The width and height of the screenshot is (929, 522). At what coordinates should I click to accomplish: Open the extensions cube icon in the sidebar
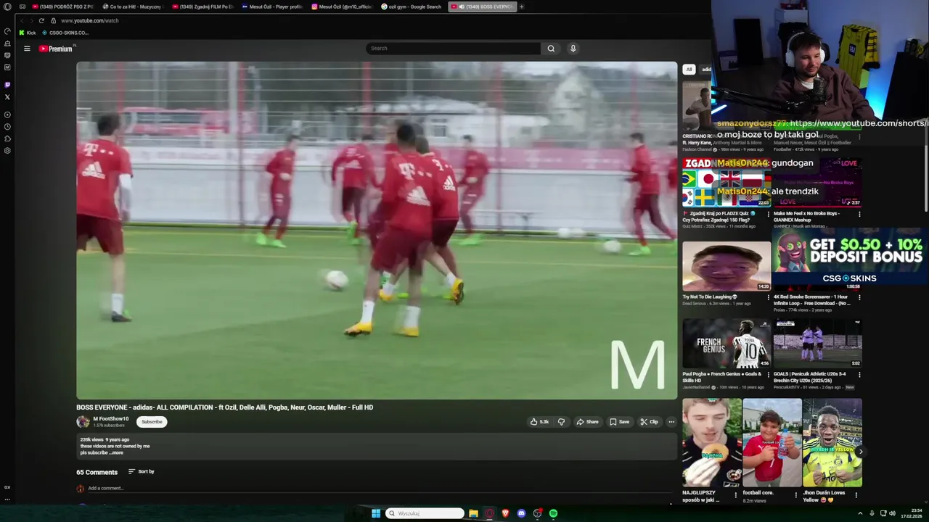tap(7, 138)
